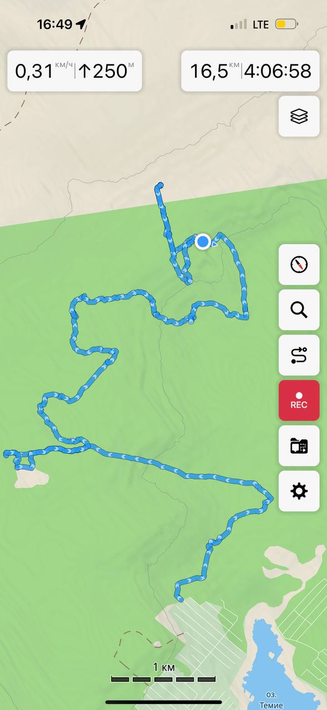Tap the location arrow in status bar

click(81, 24)
